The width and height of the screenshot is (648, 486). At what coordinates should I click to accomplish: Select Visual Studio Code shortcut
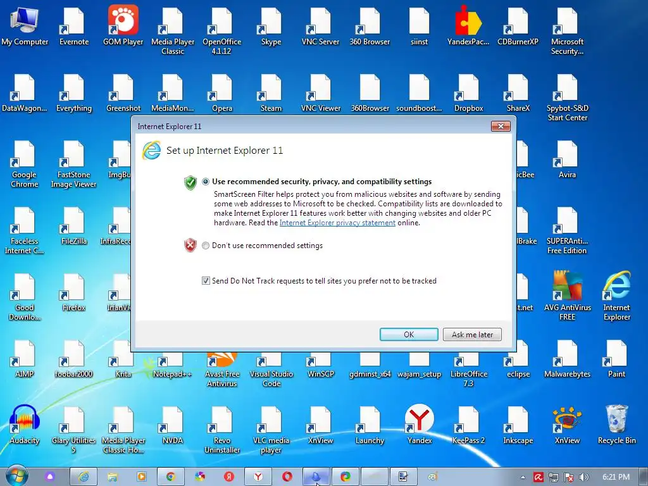point(271,369)
